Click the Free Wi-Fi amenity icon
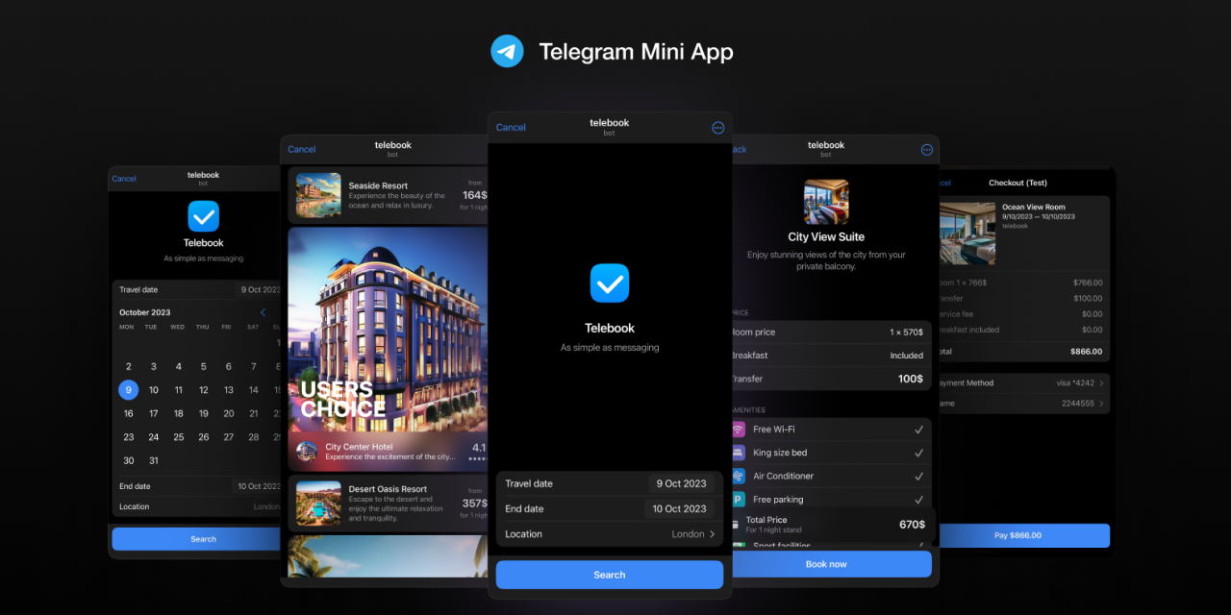Image resolution: width=1231 pixels, height=615 pixels. 738,430
